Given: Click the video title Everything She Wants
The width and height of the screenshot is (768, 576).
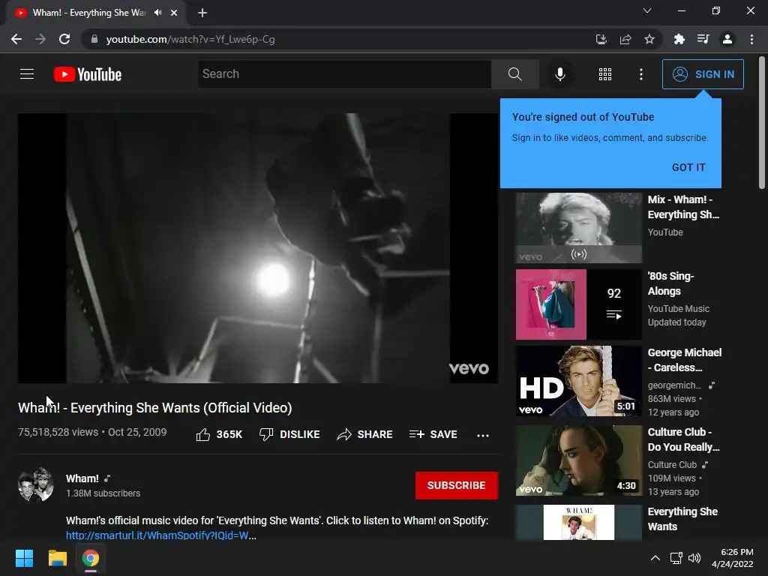Looking at the screenshot, I should click(154, 407).
